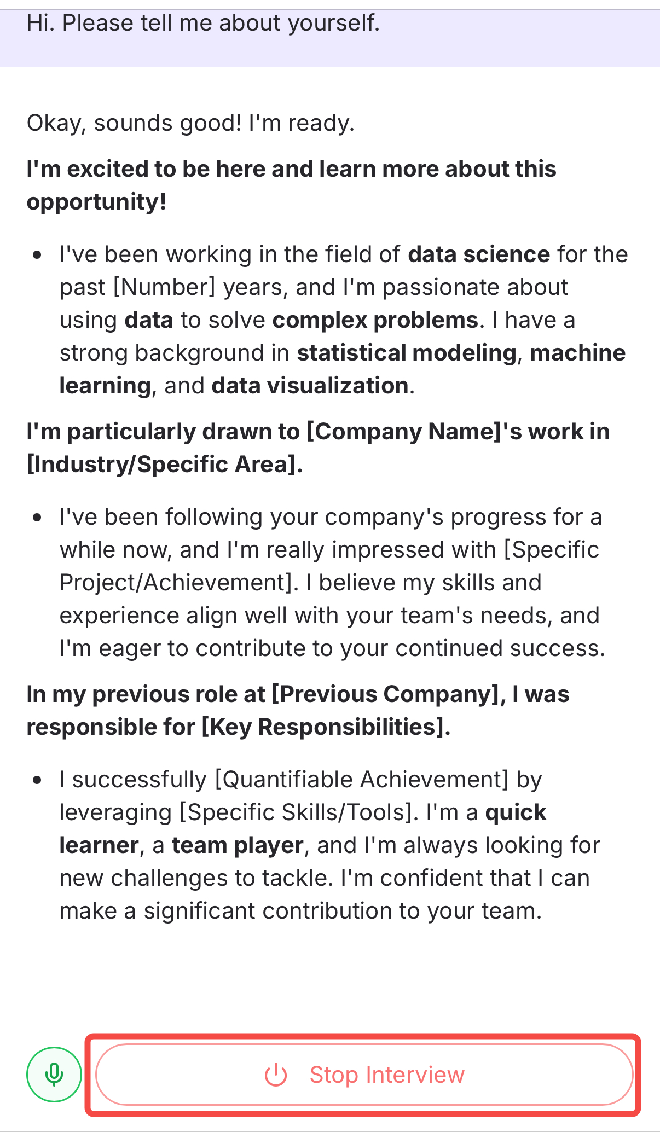Click the "I've been following your company's progress" bullet
The width and height of the screenshot is (660, 1132).
[x=331, y=517]
